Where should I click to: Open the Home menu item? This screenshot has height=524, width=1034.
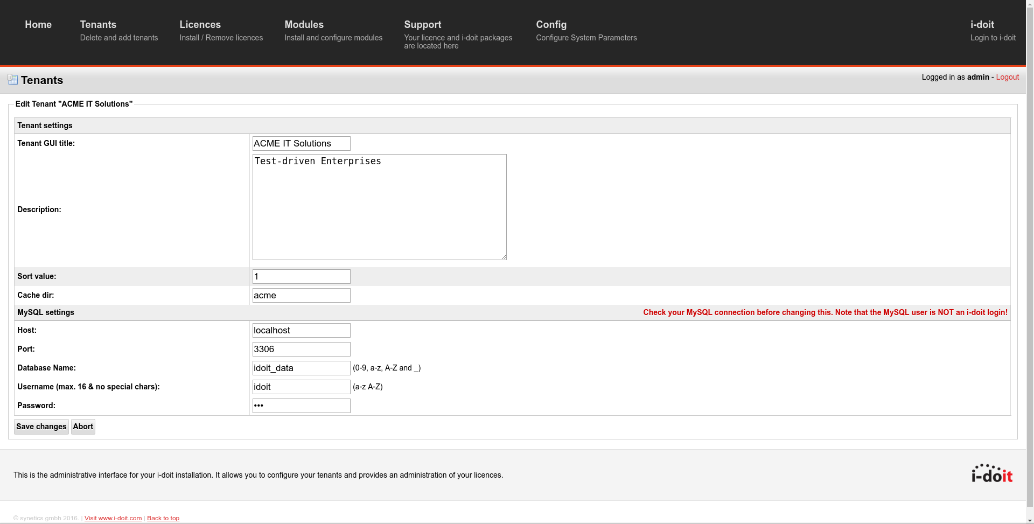(x=38, y=25)
